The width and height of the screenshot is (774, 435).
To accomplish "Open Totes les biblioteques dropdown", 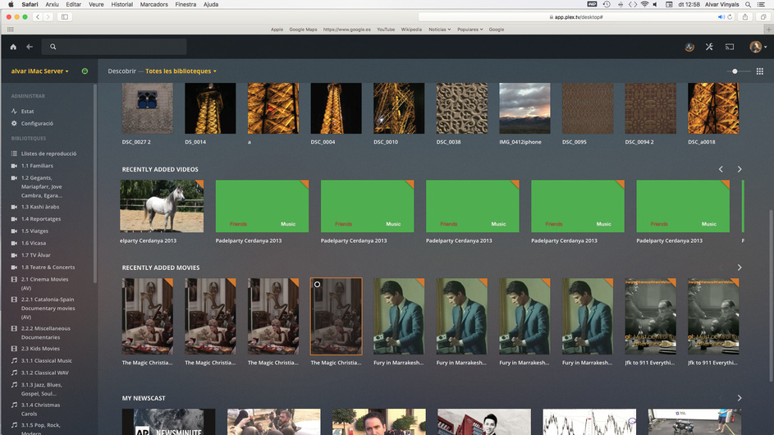I will click(181, 71).
